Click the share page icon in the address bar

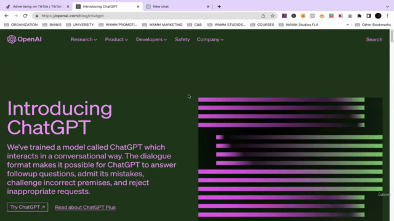(263, 16)
